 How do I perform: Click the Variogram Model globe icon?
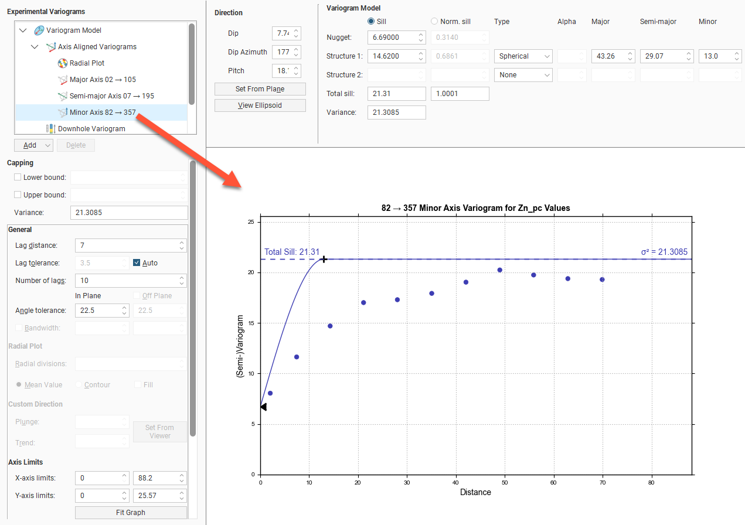(39, 30)
